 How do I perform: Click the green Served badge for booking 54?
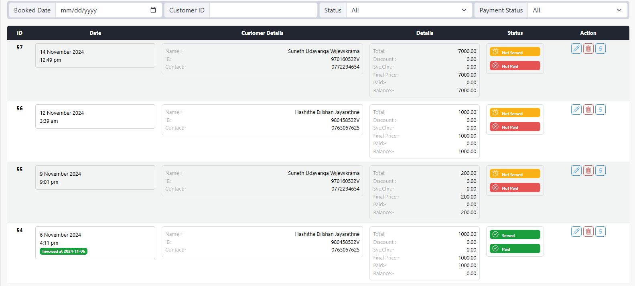pos(515,235)
